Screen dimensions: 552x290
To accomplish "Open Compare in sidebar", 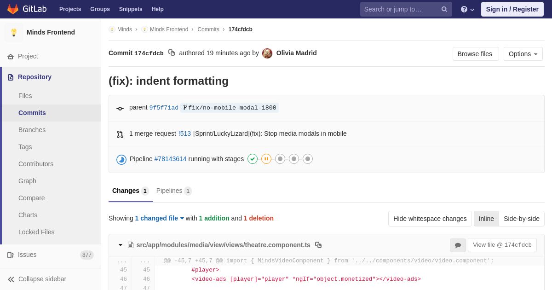I will (x=32, y=198).
